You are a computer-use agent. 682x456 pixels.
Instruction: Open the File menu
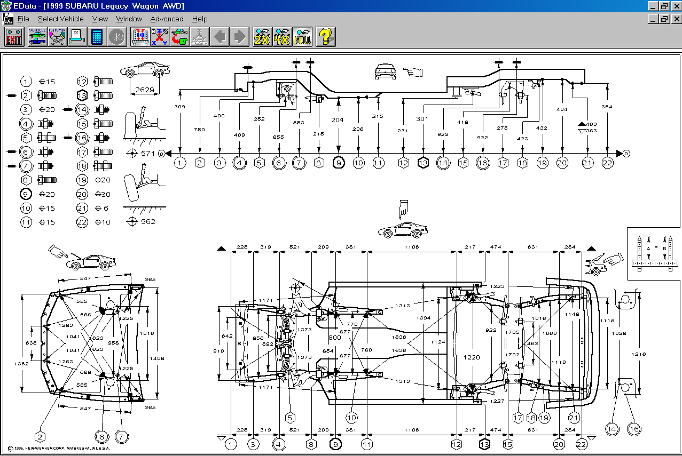(x=23, y=19)
